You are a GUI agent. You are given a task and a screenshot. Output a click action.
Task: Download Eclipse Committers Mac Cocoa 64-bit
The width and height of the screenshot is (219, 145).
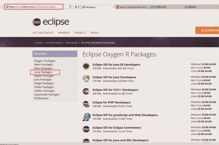click(207, 131)
